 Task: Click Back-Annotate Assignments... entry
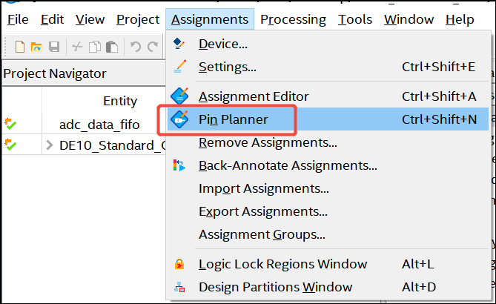click(288, 165)
